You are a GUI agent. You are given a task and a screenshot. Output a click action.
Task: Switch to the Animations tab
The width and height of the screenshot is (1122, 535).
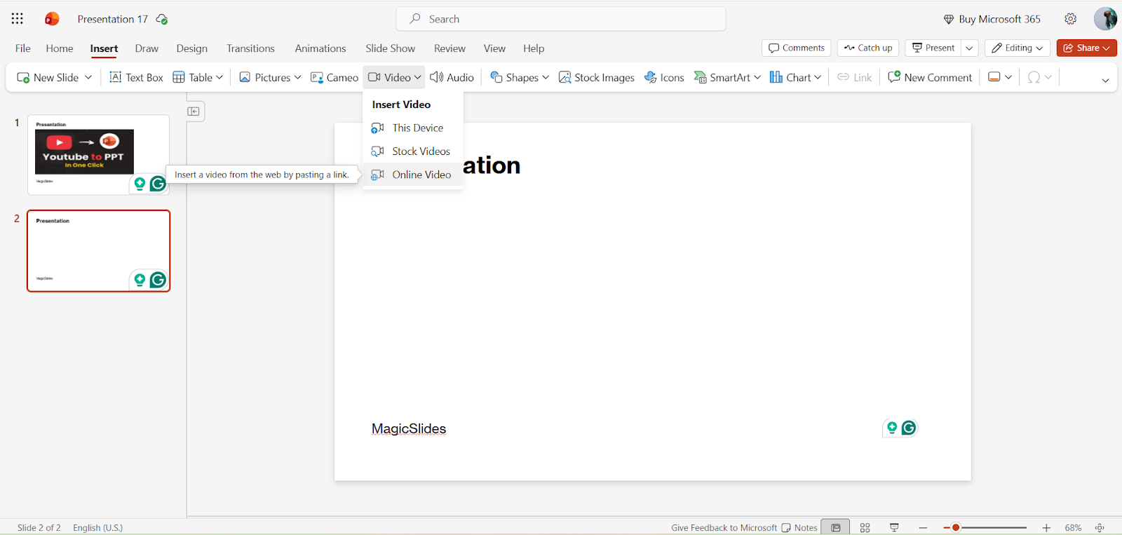pos(320,48)
